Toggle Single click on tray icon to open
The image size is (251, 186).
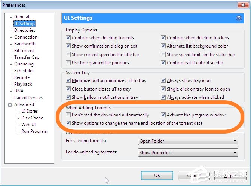163,89
